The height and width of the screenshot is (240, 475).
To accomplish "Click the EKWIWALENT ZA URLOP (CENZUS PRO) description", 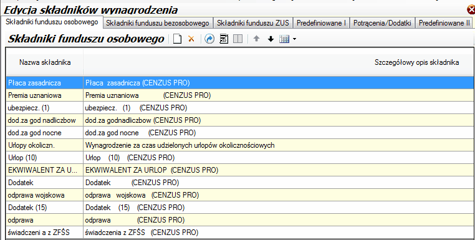I will click(279, 170).
